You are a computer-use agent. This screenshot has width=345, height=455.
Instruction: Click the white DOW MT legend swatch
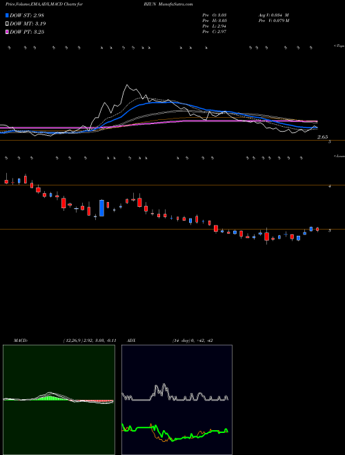coord(8,24)
